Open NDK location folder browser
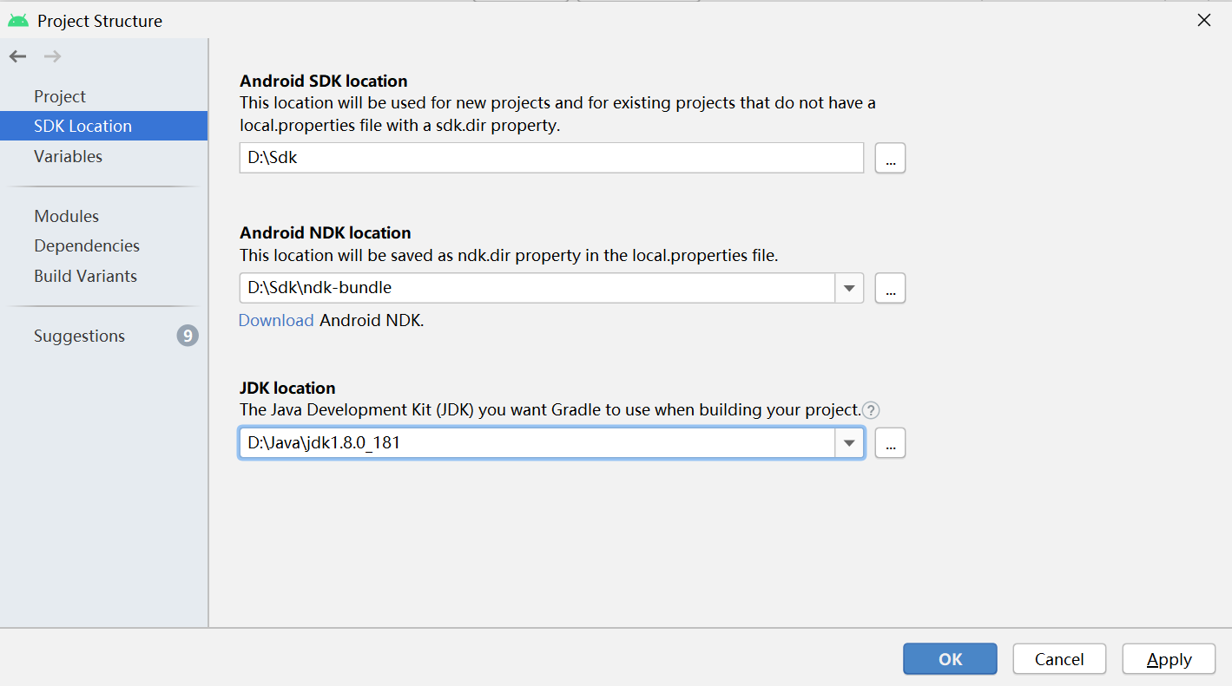 click(x=890, y=287)
